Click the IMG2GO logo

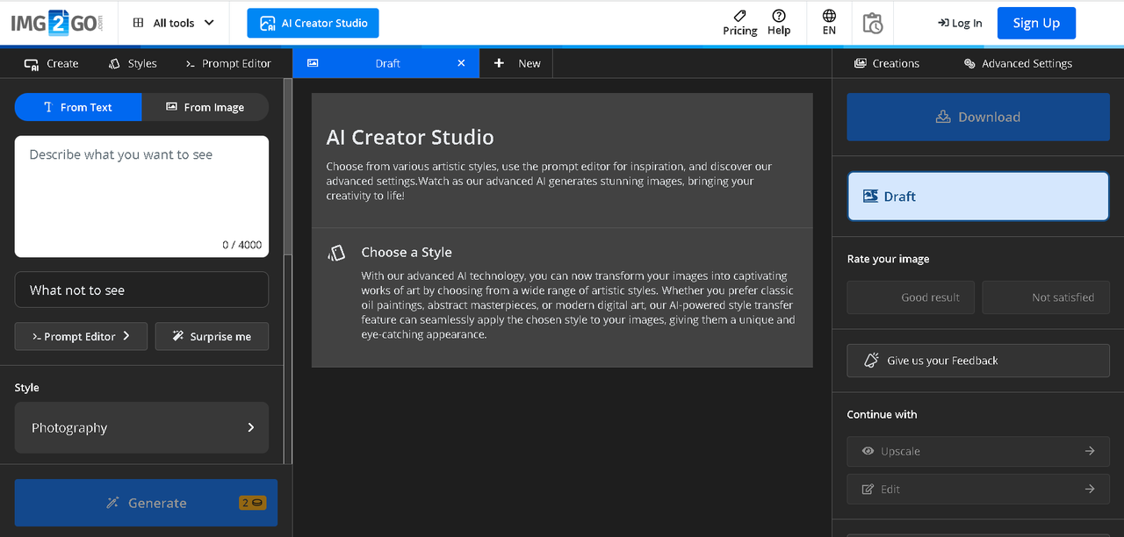click(x=57, y=23)
